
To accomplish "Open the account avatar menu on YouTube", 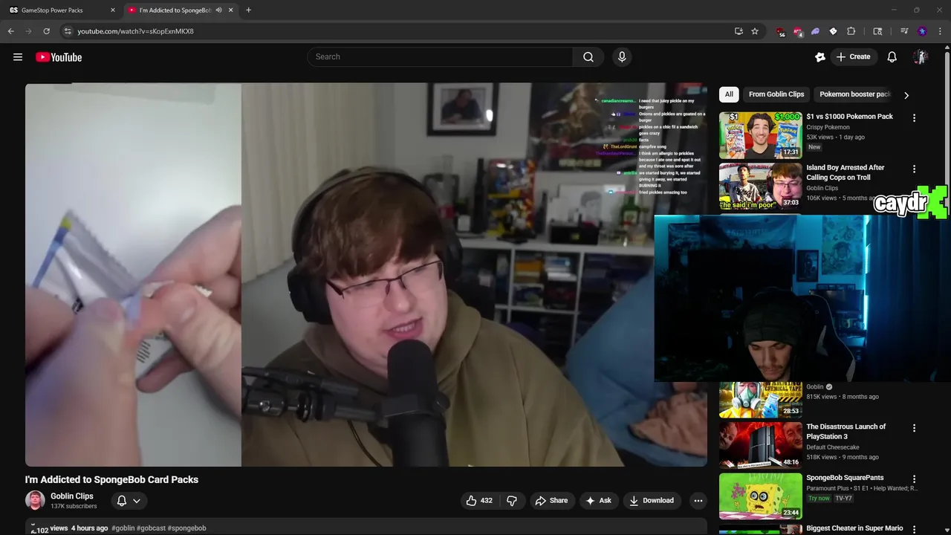I will tap(921, 57).
